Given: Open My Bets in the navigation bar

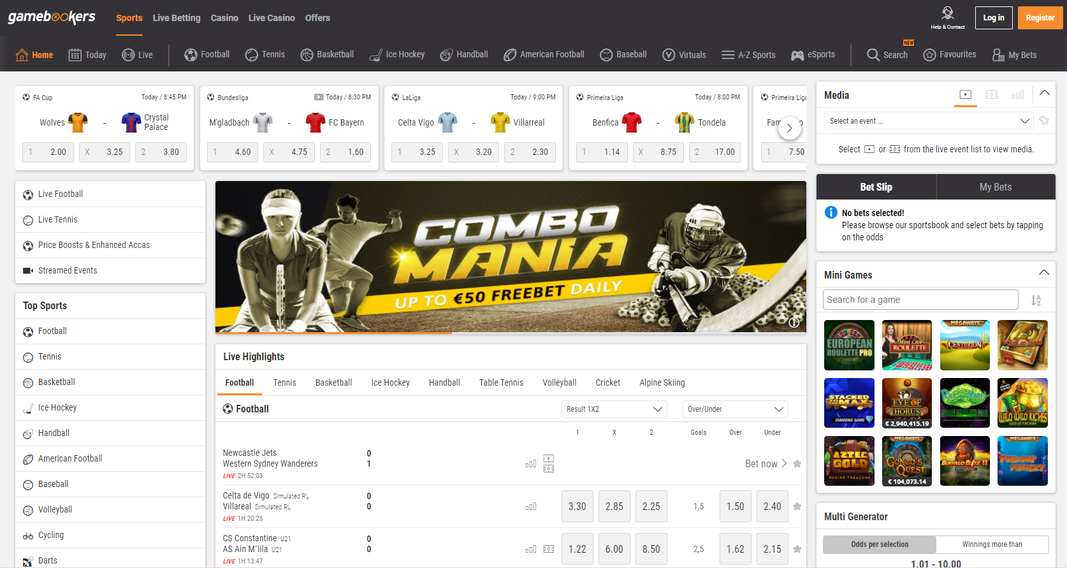Looking at the screenshot, I should 1014,55.
